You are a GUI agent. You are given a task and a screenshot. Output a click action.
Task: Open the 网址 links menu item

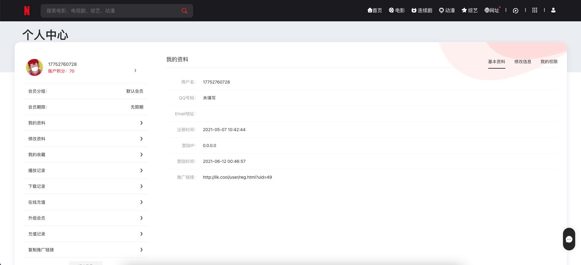point(492,10)
